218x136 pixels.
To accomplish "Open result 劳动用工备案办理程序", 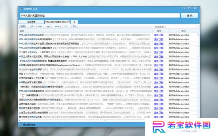I will pyautogui.click(x=29, y=108).
